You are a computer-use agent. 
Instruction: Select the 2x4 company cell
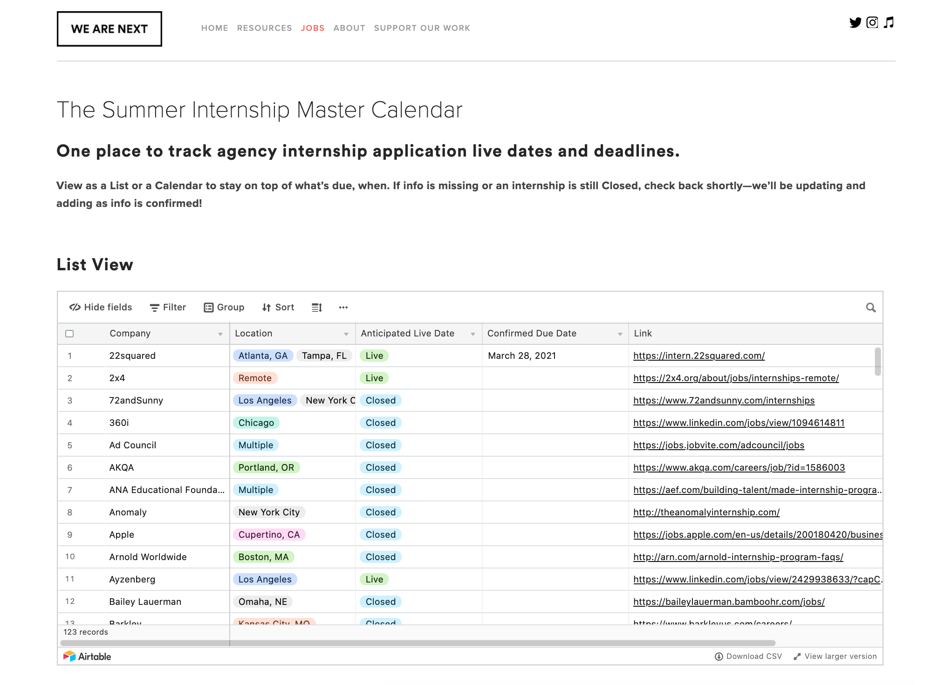(x=167, y=378)
